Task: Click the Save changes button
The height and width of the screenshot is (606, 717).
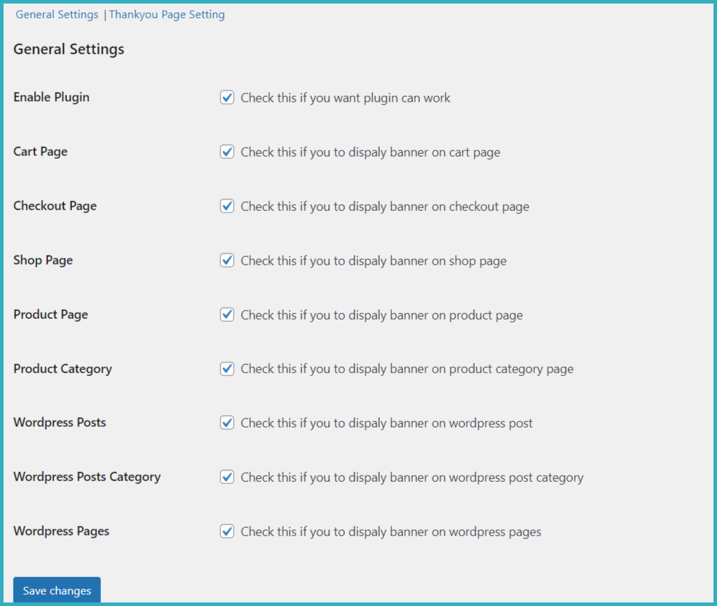Action: 56,590
